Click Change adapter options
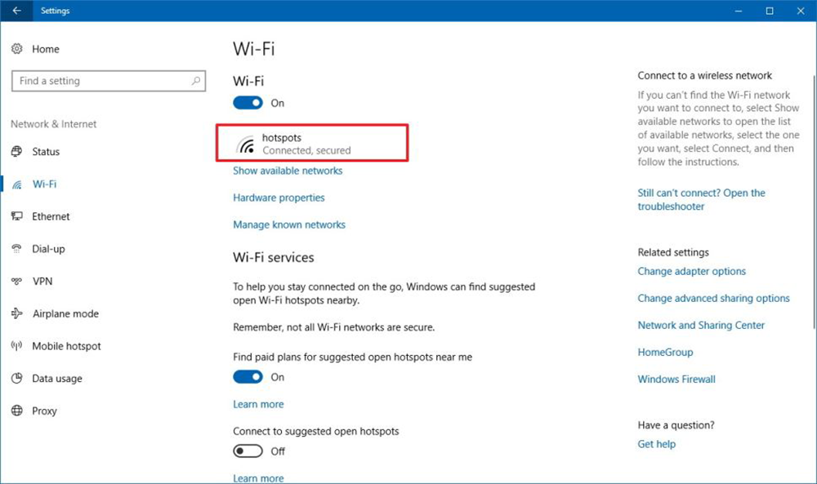The height and width of the screenshot is (484, 817). click(691, 271)
